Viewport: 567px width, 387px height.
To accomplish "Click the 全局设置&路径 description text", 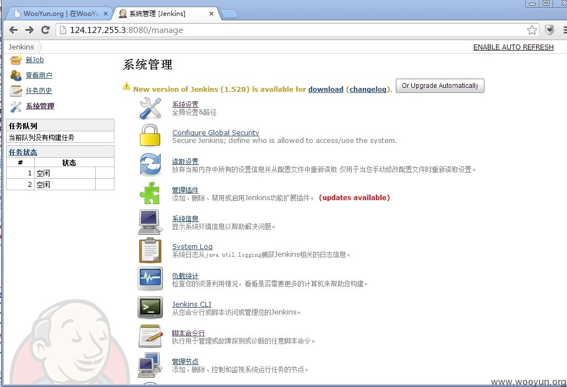I will (194, 112).
